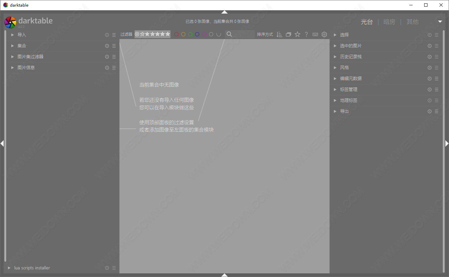Open presets menu icon for 编辑元数据 module
Viewport: 449px width, 277px height.
point(436,78)
